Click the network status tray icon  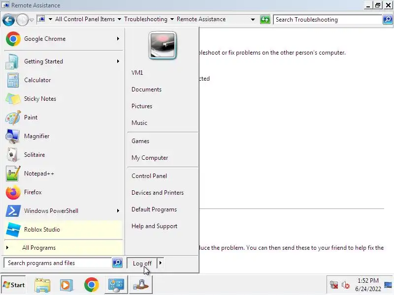click(334, 285)
